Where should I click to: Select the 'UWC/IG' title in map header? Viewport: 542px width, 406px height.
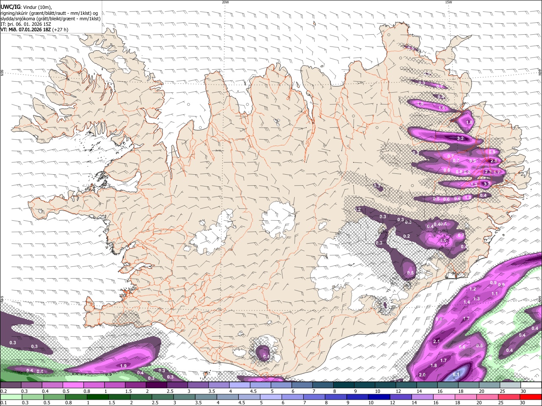point(10,7)
